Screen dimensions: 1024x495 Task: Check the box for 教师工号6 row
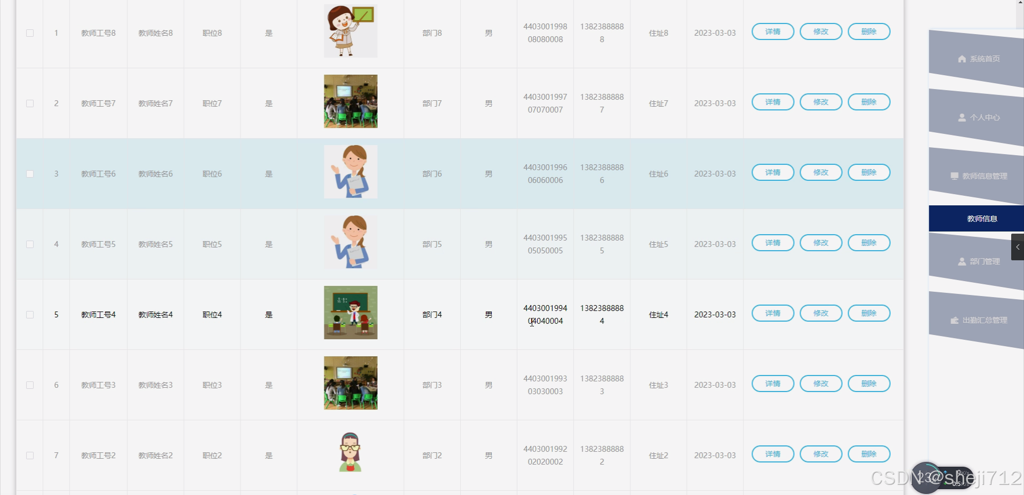[x=30, y=174]
